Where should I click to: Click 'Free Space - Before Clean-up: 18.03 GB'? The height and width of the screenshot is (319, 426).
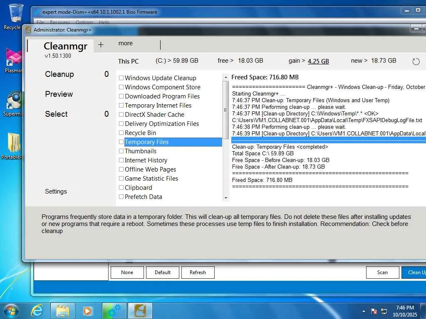click(281, 160)
